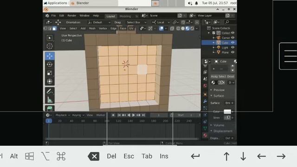Open the Material properties tab

tap(205, 135)
